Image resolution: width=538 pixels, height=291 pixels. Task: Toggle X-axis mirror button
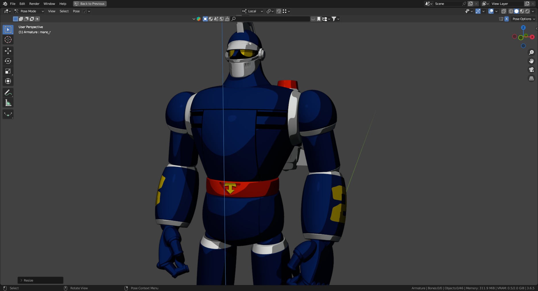[507, 19]
